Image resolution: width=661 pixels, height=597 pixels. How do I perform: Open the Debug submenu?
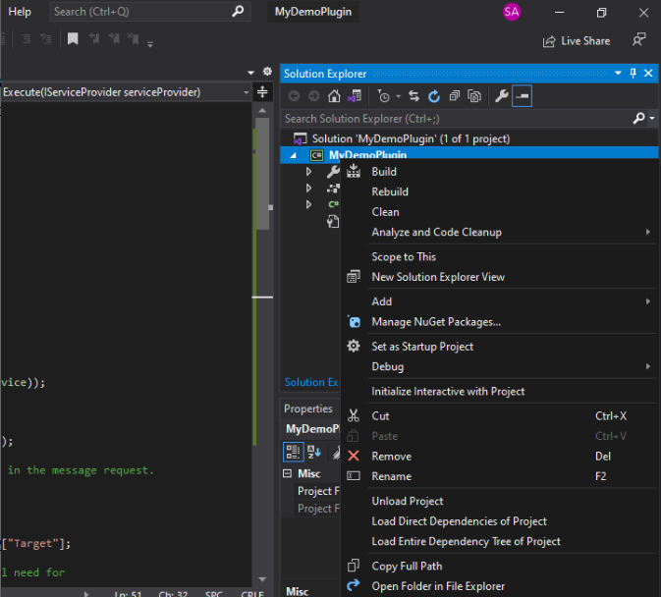pos(500,366)
